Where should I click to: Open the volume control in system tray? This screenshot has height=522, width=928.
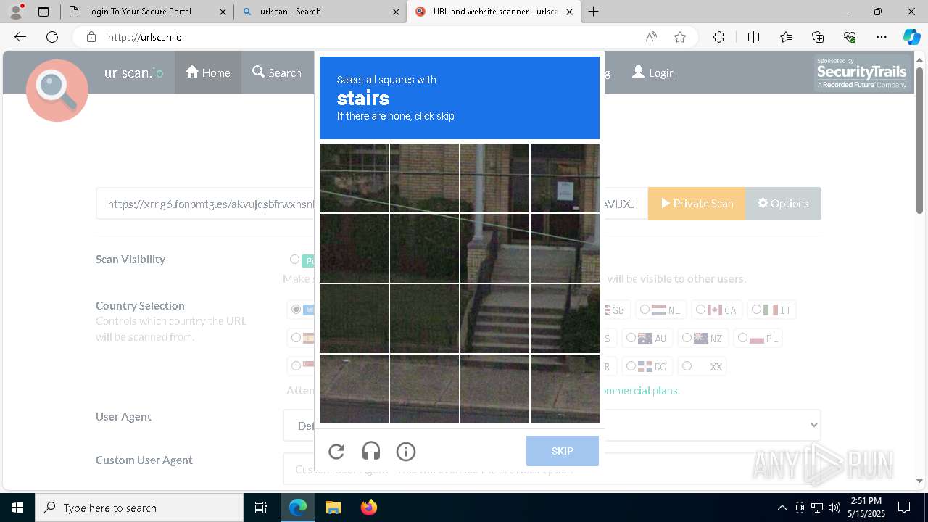tap(834, 507)
